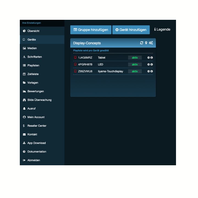Click device name LED
The width and height of the screenshot is (198, 198).
[101, 64]
